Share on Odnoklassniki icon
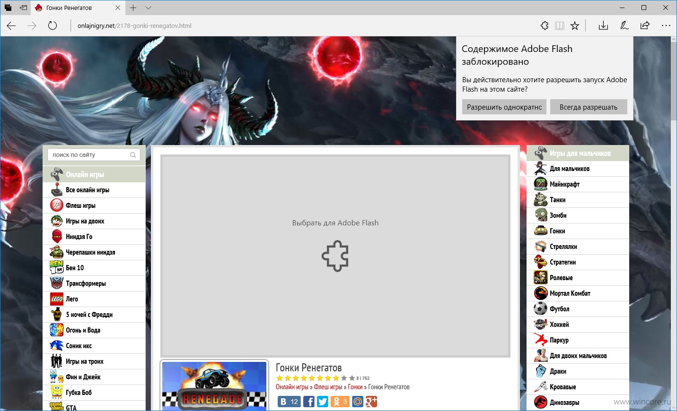The width and height of the screenshot is (677, 411). pos(340,402)
